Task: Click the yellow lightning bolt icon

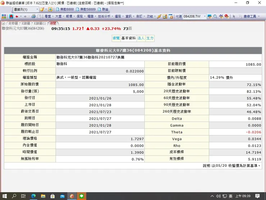Action: click(159, 16)
